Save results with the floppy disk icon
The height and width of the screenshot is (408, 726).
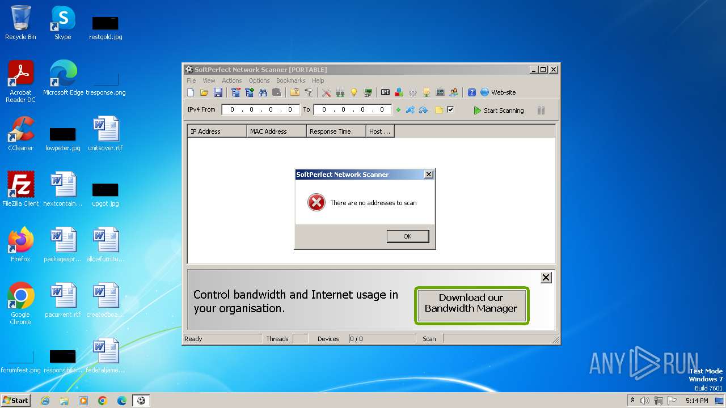click(x=218, y=92)
